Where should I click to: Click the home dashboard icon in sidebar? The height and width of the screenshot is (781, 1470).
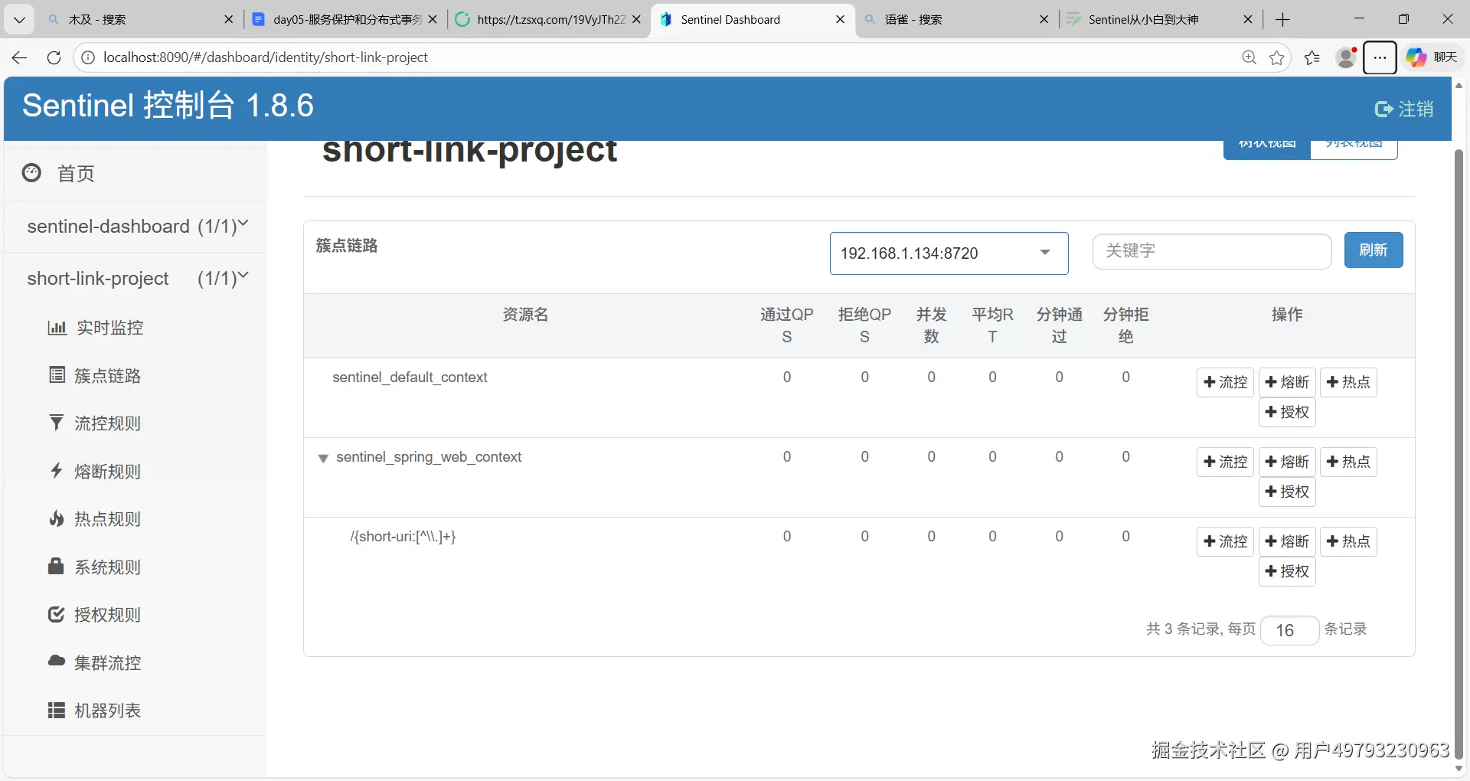(31, 173)
